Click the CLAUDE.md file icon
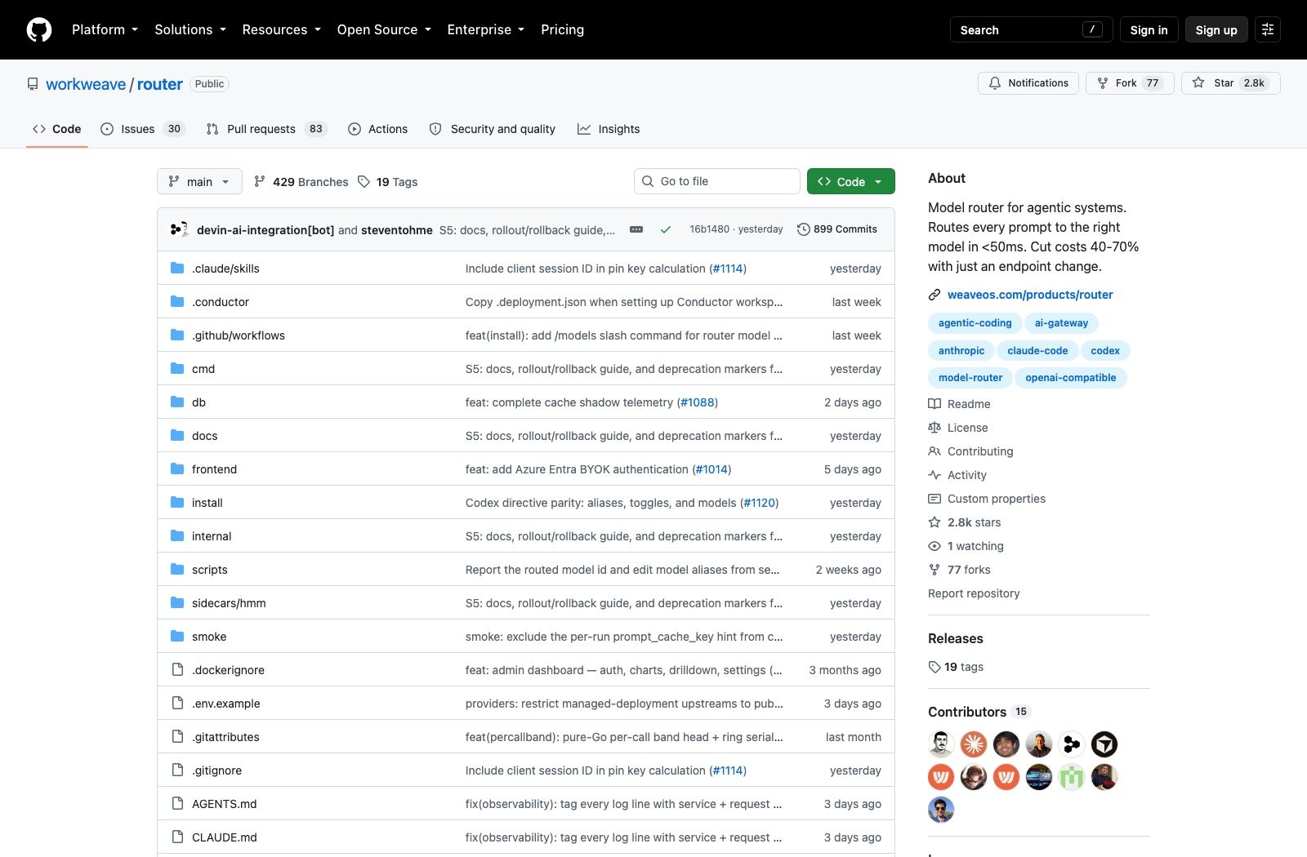 click(x=177, y=837)
